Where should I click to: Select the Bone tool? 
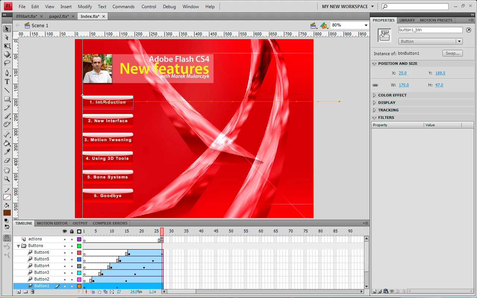click(7, 134)
